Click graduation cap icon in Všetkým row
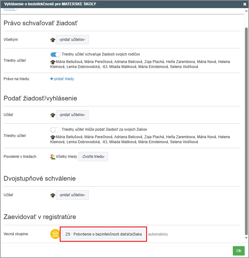249x258 pixels. point(53,40)
